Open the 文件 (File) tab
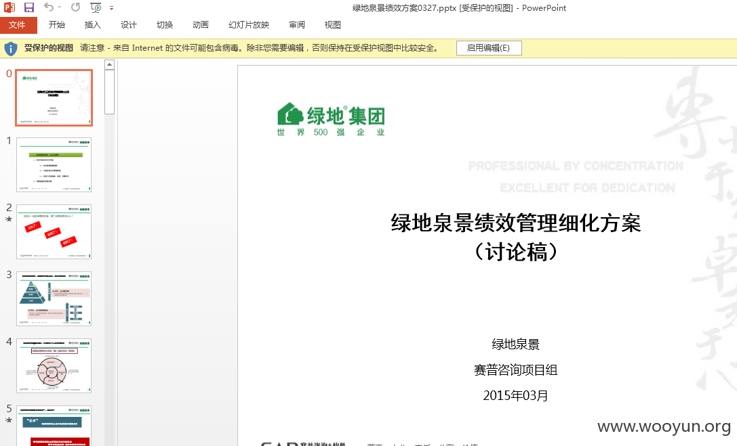This screenshot has height=446, width=737. [x=18, y=25]
